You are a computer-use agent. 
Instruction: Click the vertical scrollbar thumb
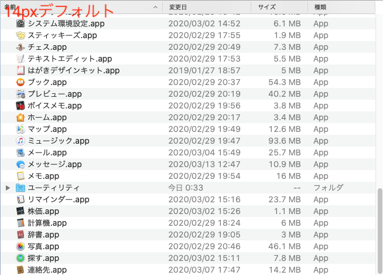tap(379, 230)
